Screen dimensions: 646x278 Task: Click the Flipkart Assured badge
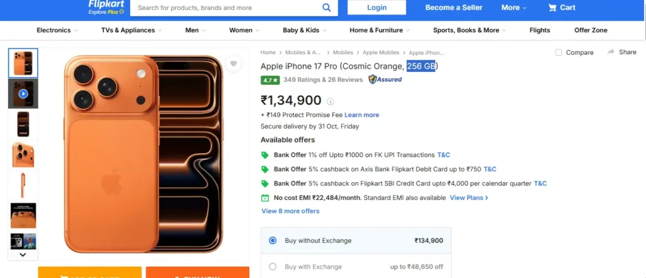(x=385, y=80)
